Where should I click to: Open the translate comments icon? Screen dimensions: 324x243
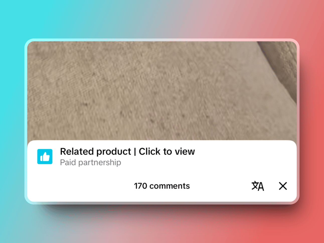[x=258, y=186]
